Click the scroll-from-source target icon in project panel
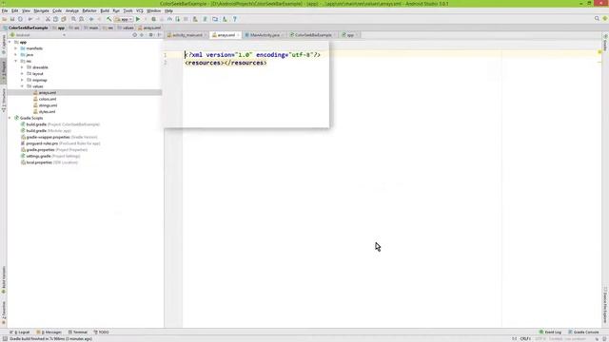The width and height of the screenshot is (609, 342). click(135, 35)
